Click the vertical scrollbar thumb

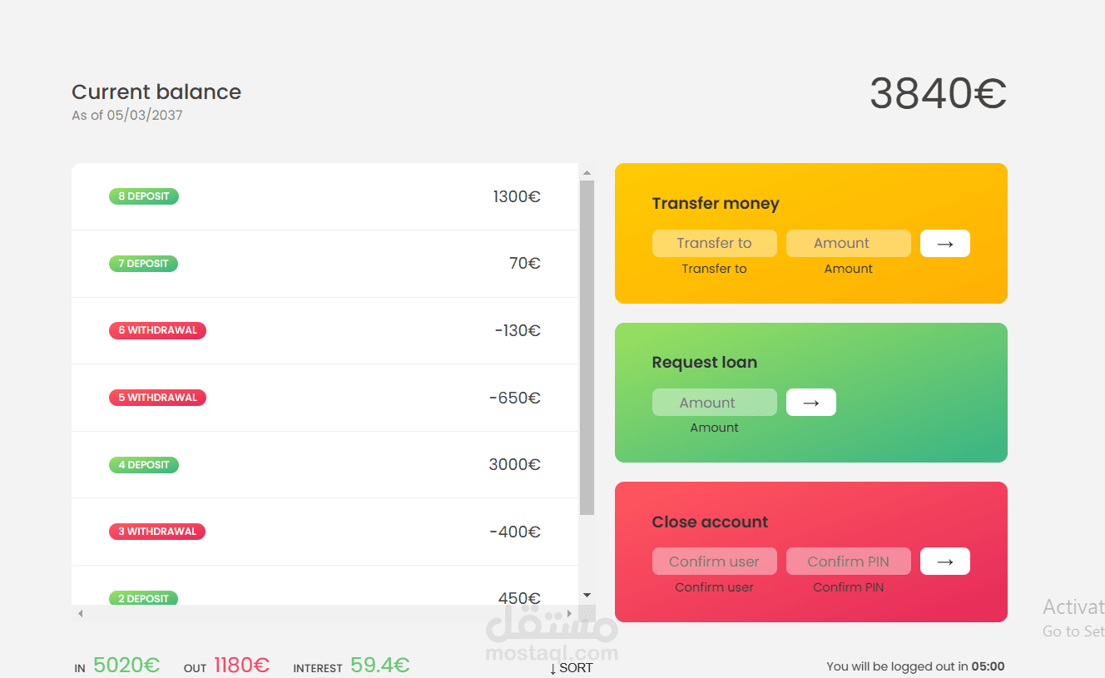[x=587, y=348]
